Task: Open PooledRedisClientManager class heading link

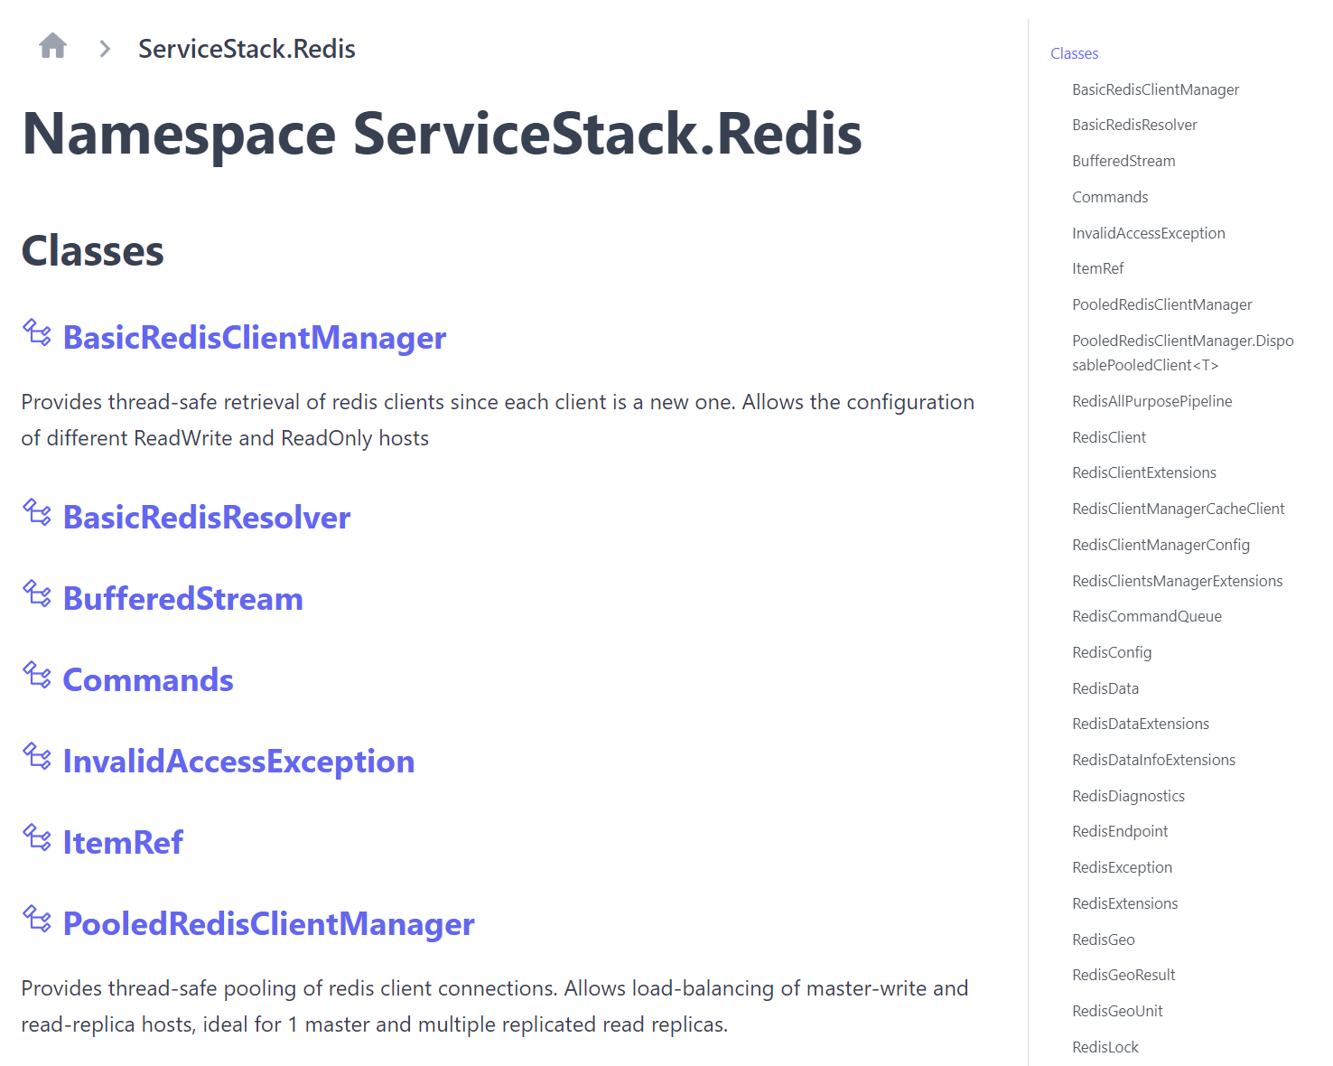Action: click(269, 924)
